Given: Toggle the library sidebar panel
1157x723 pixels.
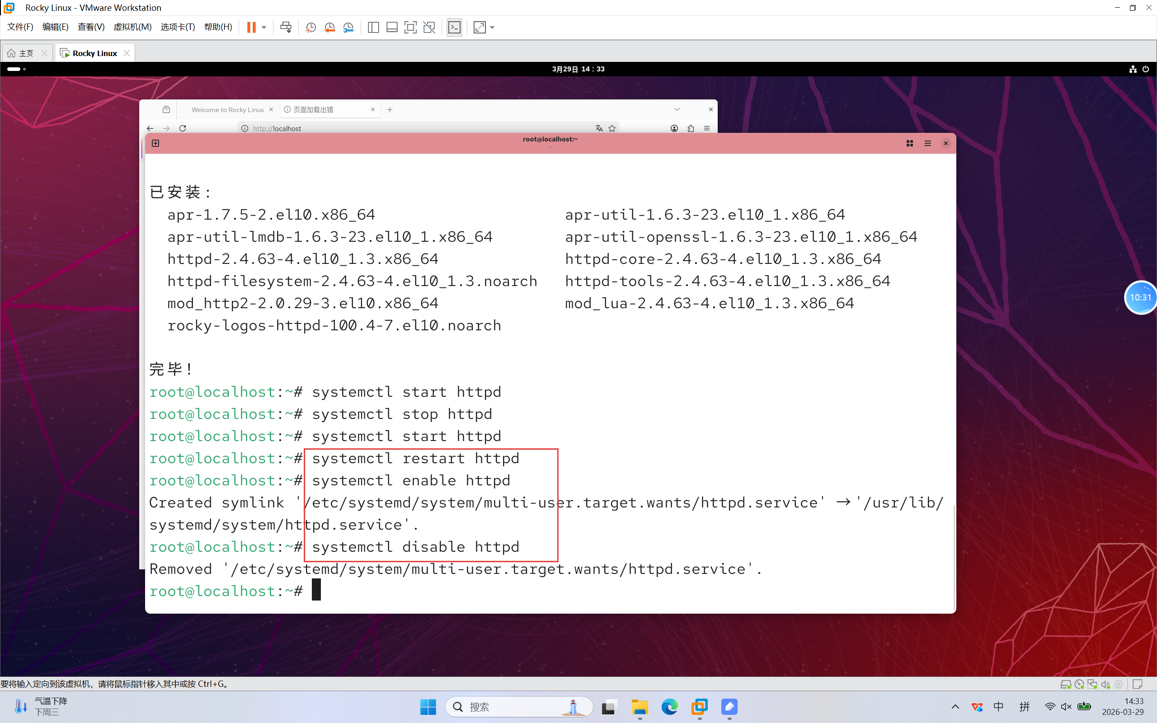Looking at the screenshot, I should click(x=373, y=27).
